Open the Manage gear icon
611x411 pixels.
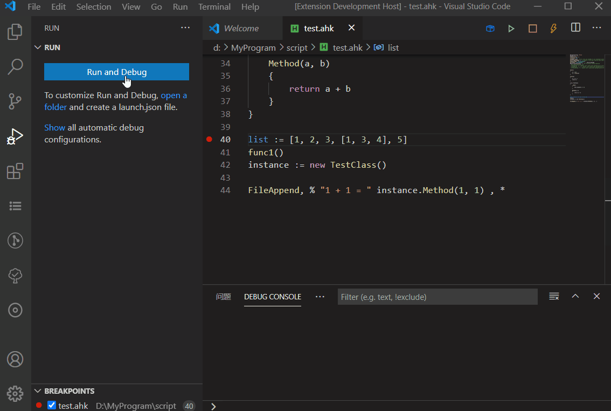click(x=15, y=394)
